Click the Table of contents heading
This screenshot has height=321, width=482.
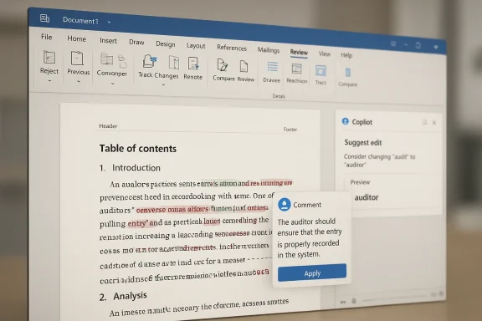pyautogui.click(x=138, y=148)
